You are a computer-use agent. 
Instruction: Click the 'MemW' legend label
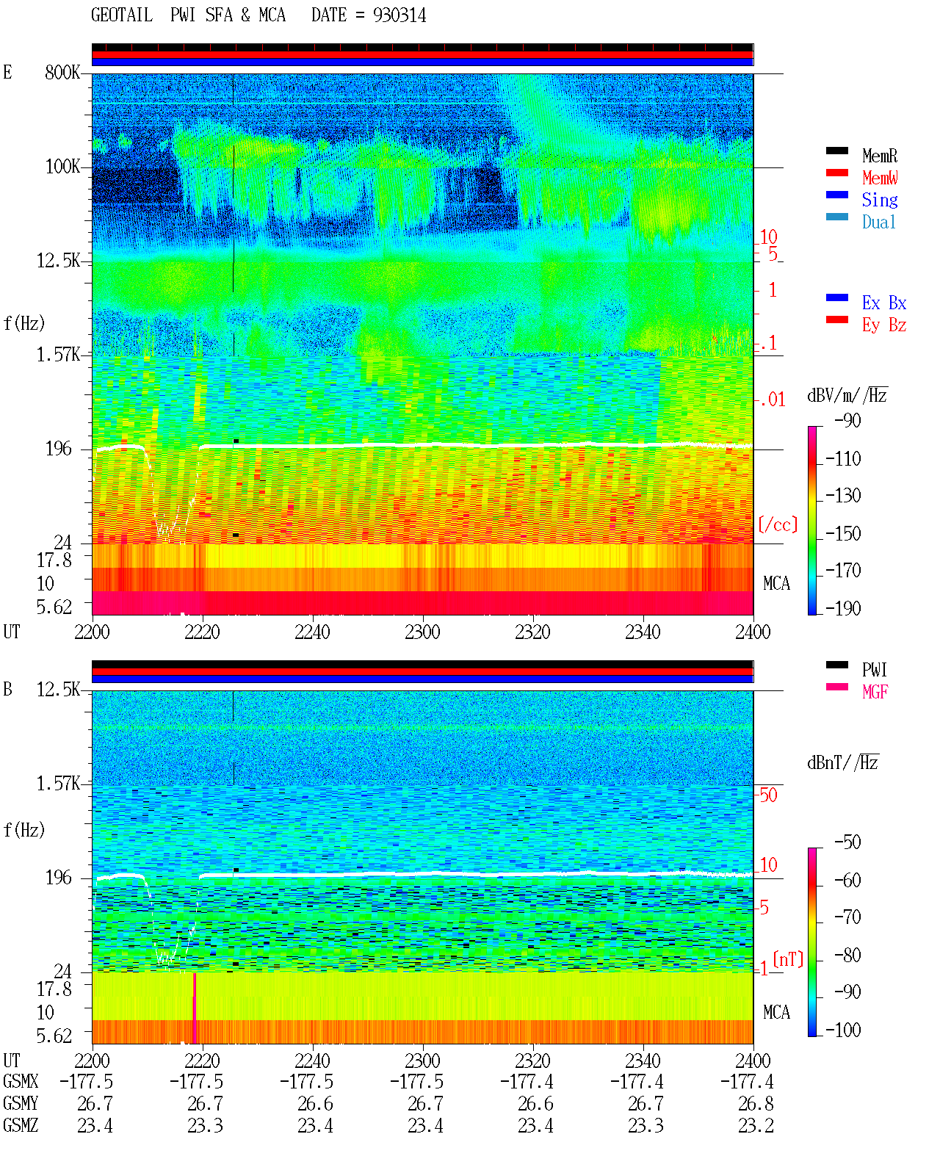pos(880,178)
